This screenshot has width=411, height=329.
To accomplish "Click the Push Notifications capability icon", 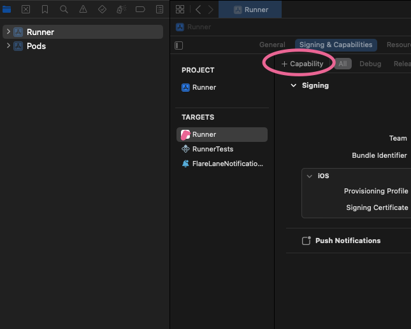I will 306,241.
